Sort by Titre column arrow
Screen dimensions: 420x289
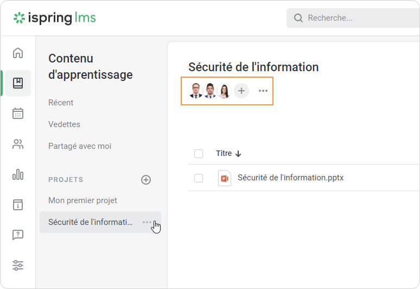(238, 154)
